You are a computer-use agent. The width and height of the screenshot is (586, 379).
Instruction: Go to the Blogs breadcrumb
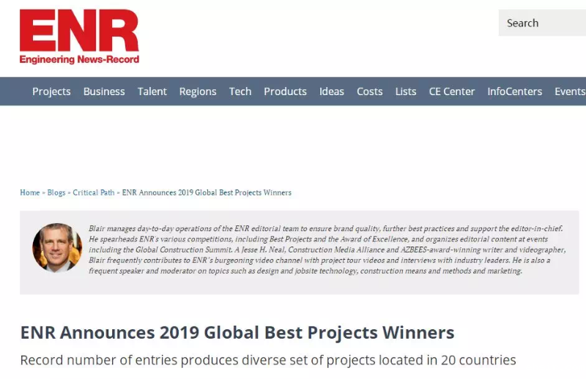pyautogui.click(x=56, y=192)
